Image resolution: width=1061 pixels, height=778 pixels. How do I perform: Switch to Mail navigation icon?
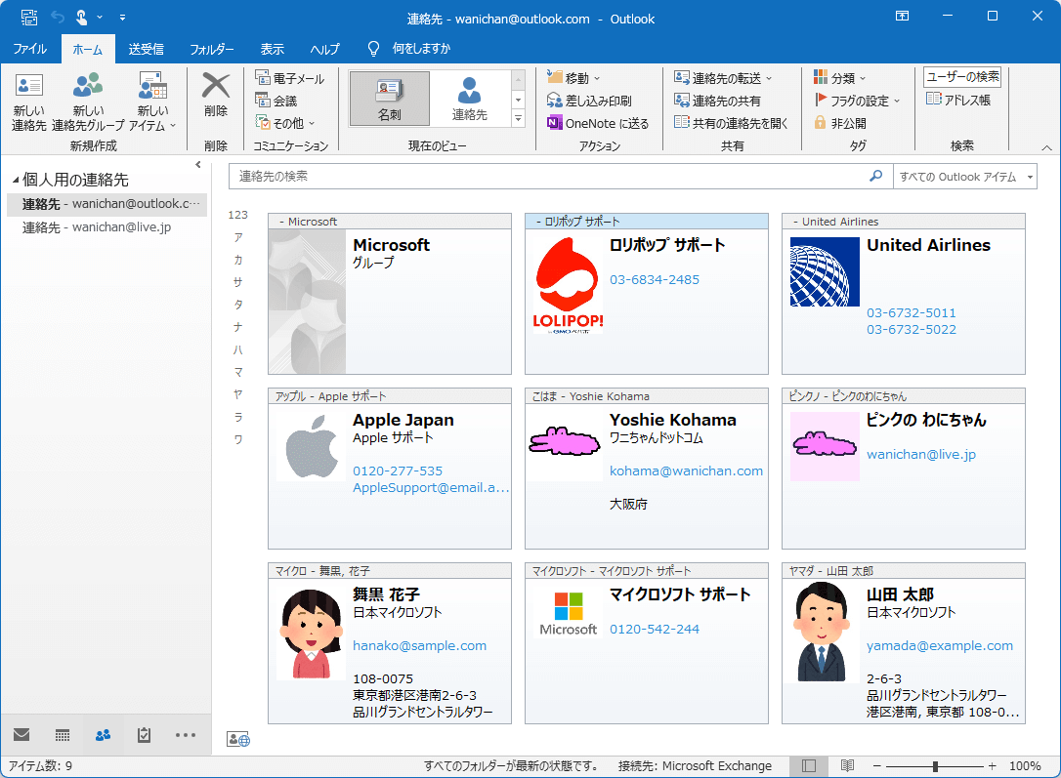(21, 735)
